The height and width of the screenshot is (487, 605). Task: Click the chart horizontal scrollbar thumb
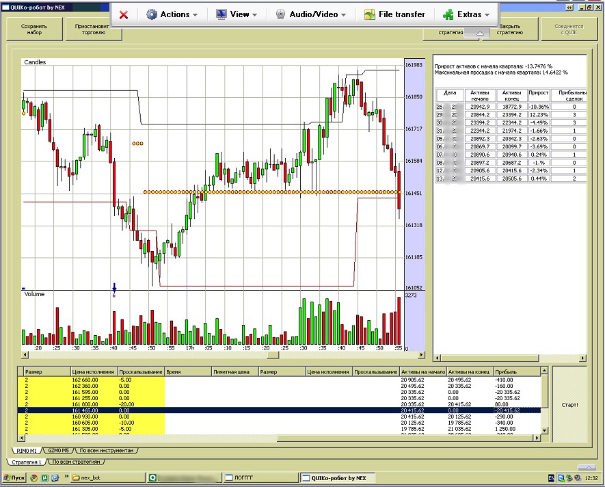pos(273,354)
